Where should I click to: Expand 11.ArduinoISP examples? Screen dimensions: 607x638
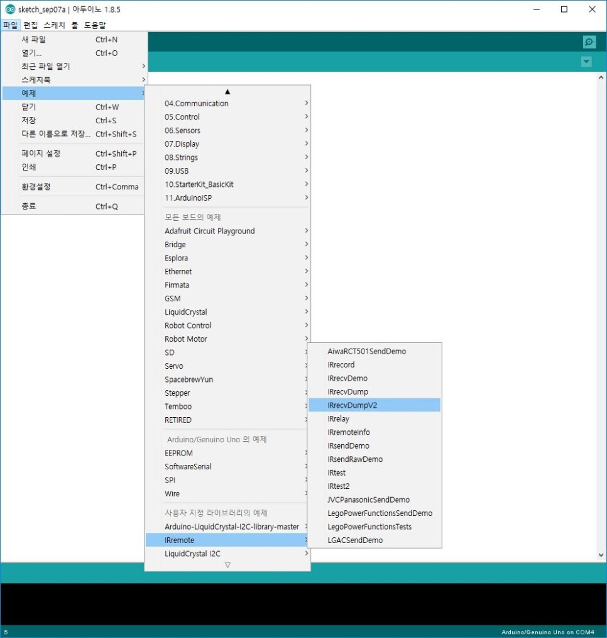tap(228, 198)
